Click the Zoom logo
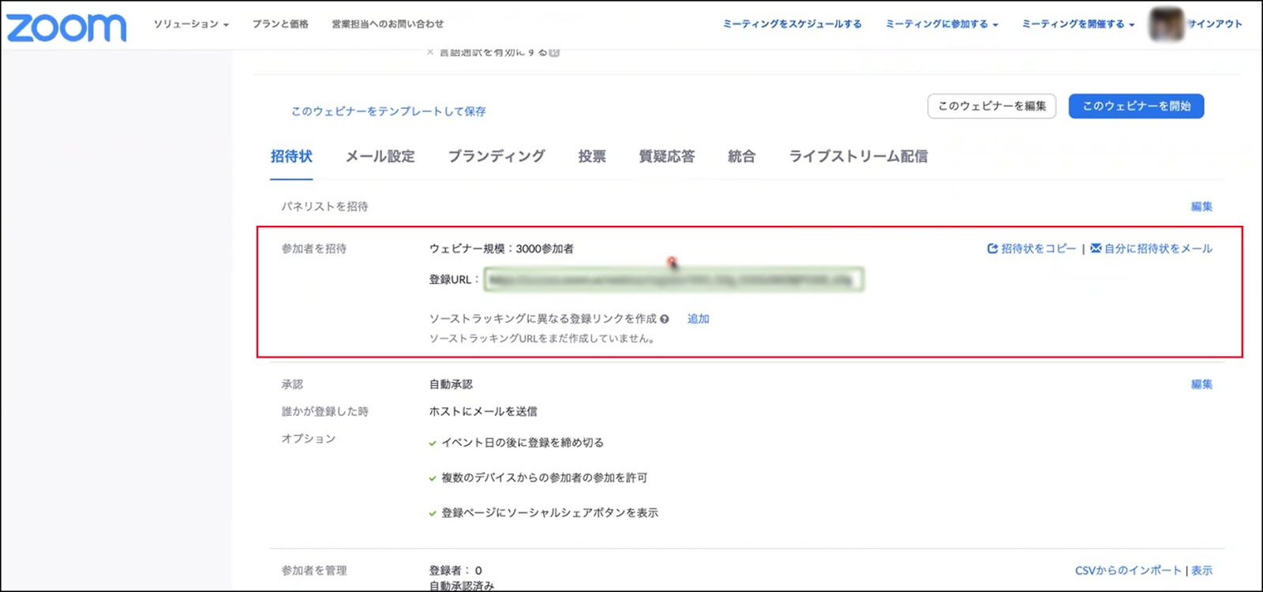This screenshot has height=592, width=1263. click(66, 28)
